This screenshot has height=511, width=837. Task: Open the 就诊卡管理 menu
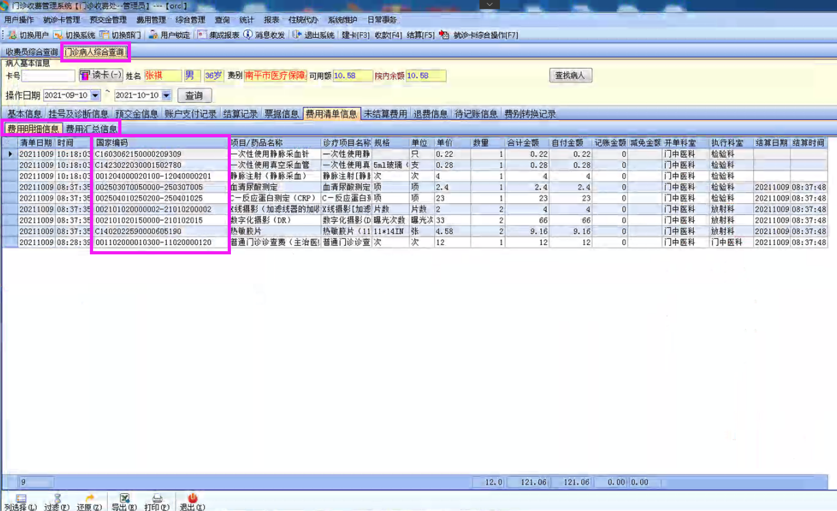click(62, 20)
